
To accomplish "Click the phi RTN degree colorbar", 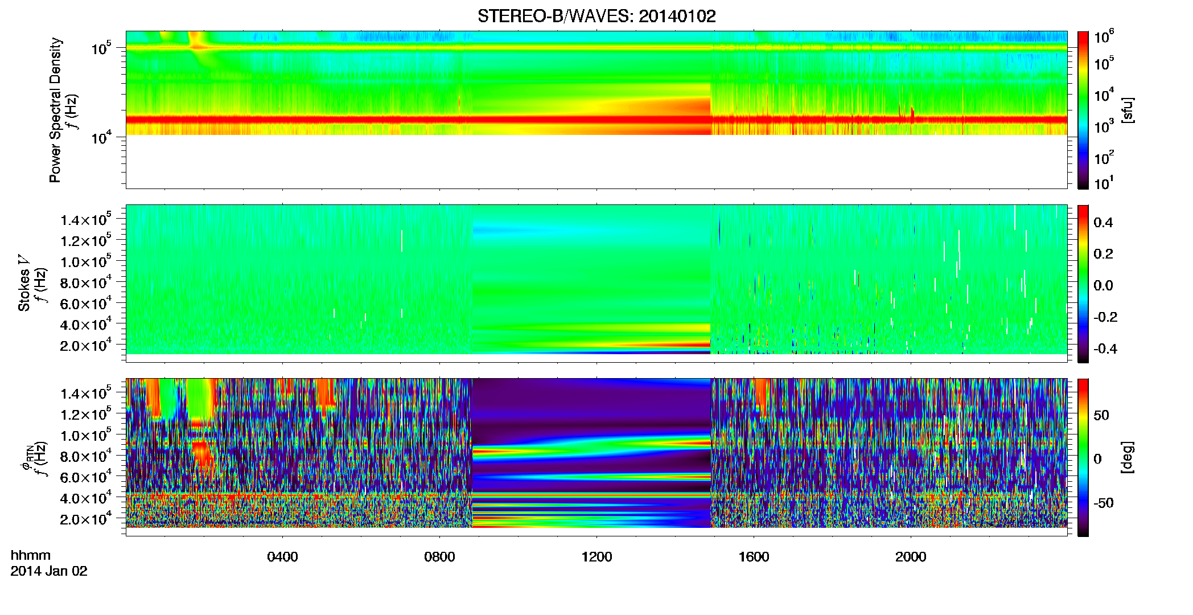I will [1083, 457].
